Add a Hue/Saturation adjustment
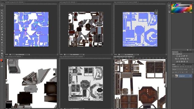Image resolution: width=194 pixels, height=109 pixels. 176,59
